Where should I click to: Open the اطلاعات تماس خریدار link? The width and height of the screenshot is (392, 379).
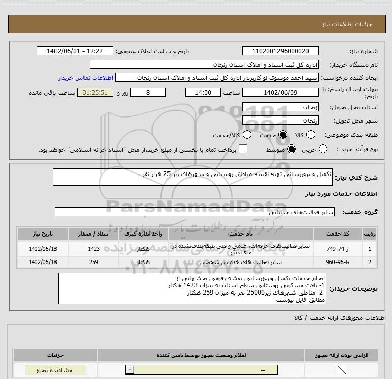[x=86, y=78]
